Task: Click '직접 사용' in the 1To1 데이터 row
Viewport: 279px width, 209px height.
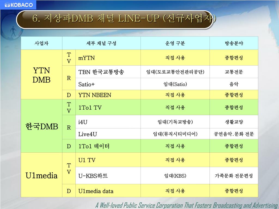Action: 175,146
